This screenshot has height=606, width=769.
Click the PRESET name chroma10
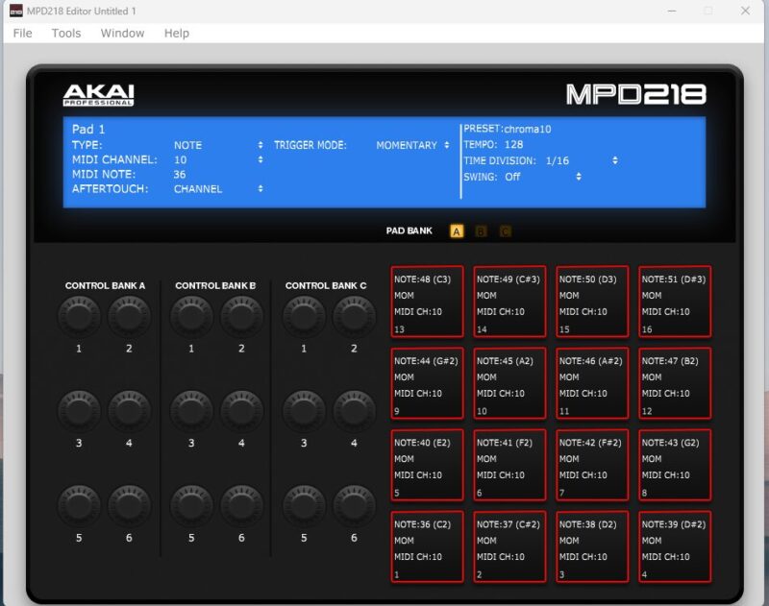(527, 129)
